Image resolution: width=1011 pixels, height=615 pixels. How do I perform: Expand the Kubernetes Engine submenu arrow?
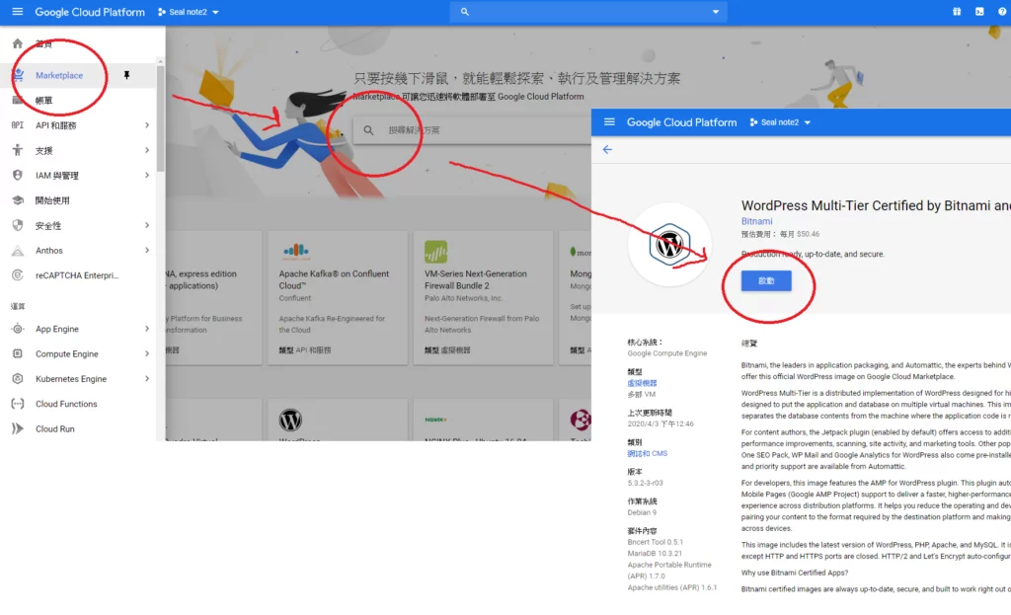(x=147, y=379)
